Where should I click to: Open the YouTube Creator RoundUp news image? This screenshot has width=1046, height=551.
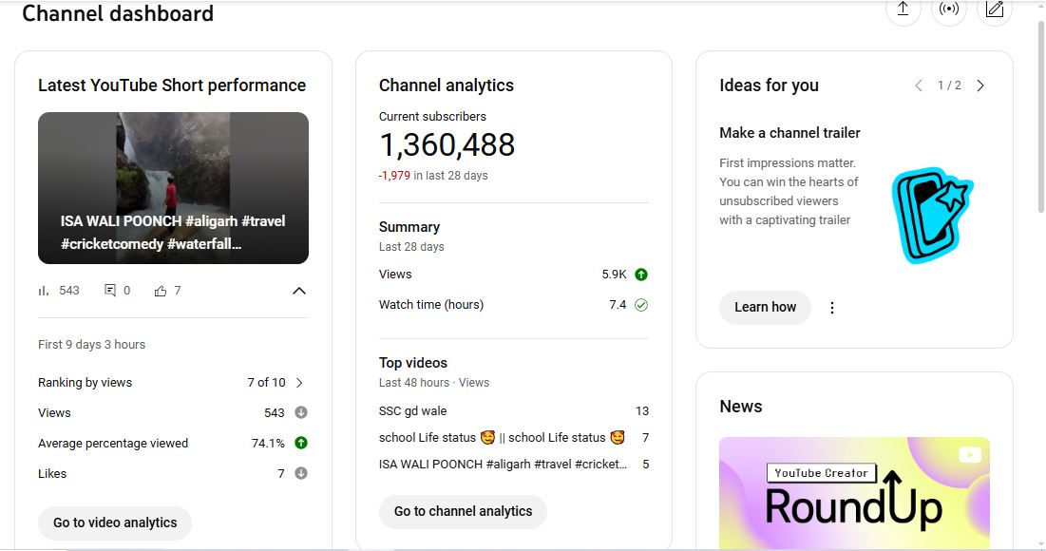[x=854, y=493]
